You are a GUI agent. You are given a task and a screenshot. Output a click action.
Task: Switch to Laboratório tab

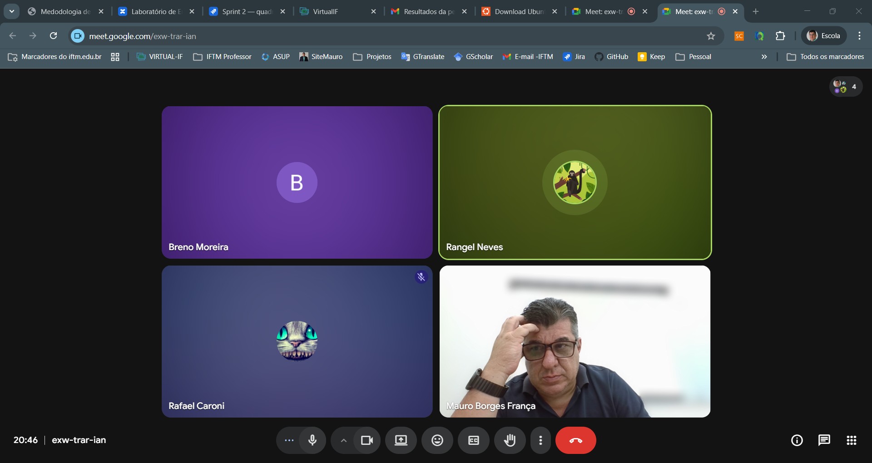pos(156,12)
